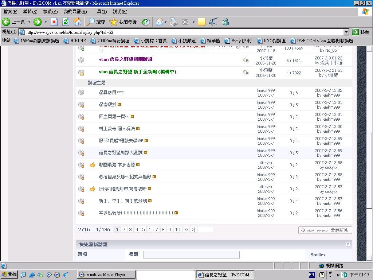373x280 pixels.
Task: Go to page 5 in pagination
Action: [x=143, y=230]
